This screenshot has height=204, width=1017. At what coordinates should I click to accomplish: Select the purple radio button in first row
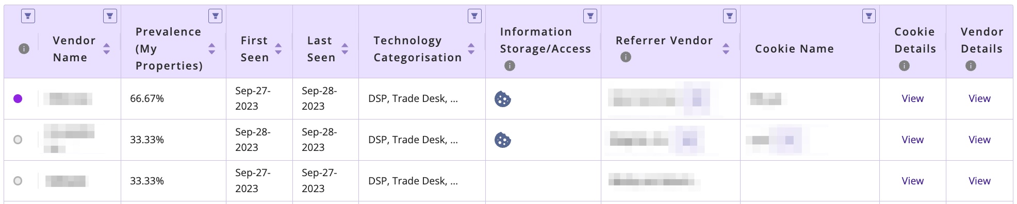tap(18, 98)
